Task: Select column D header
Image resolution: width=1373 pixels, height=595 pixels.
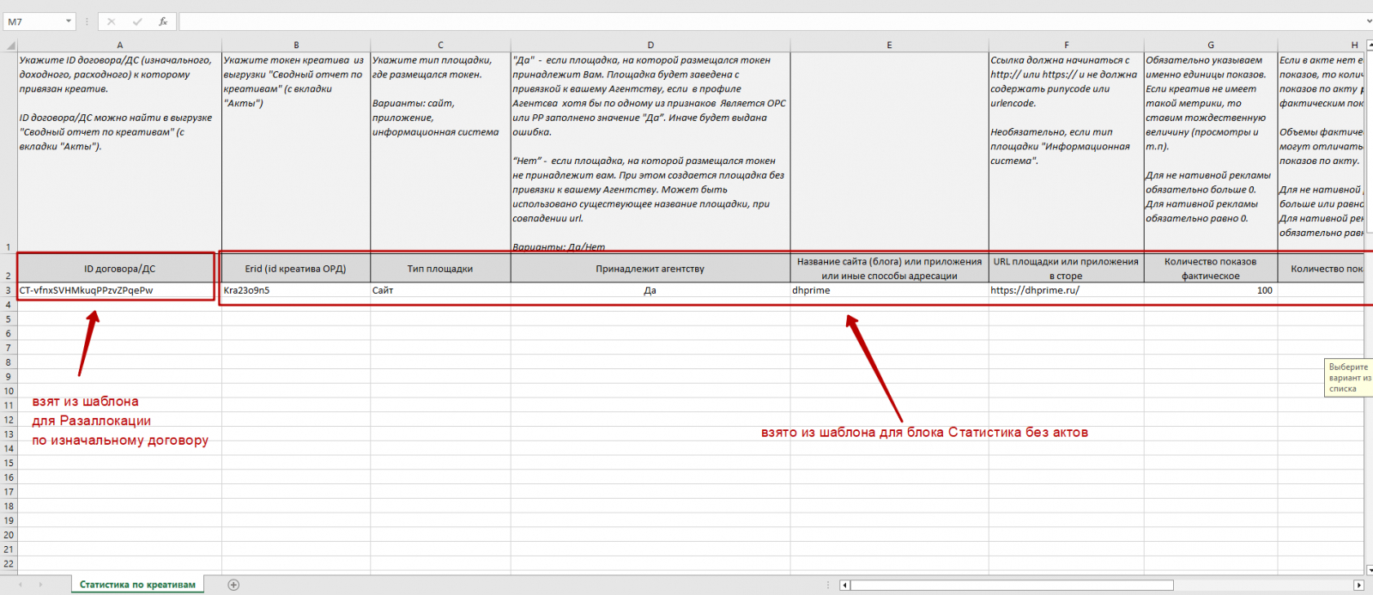Action: [650, 46]
